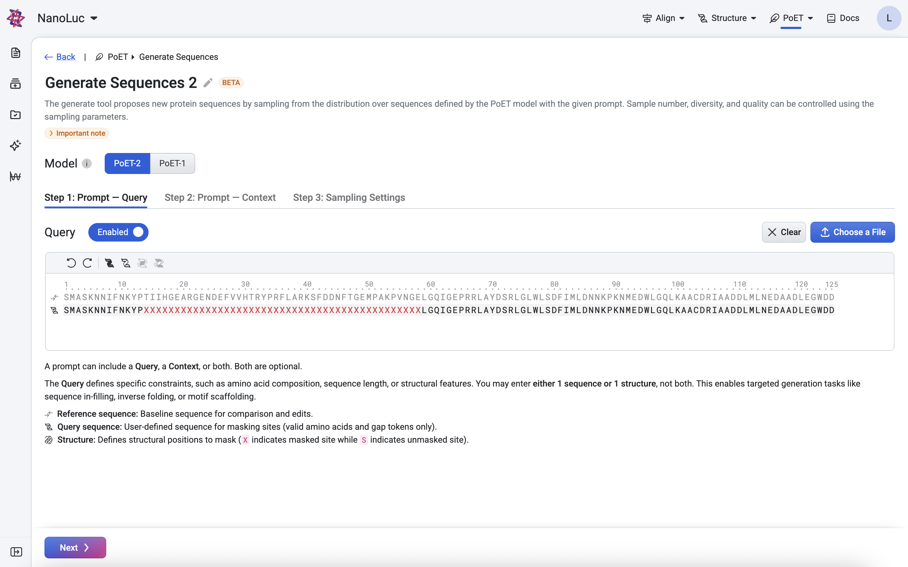Click the gray reference sequence row
This screenshot has width=908, height=567.
[449, 297]
